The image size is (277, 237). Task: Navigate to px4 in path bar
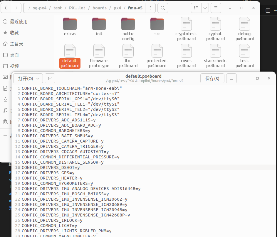[x=117, y=8]
